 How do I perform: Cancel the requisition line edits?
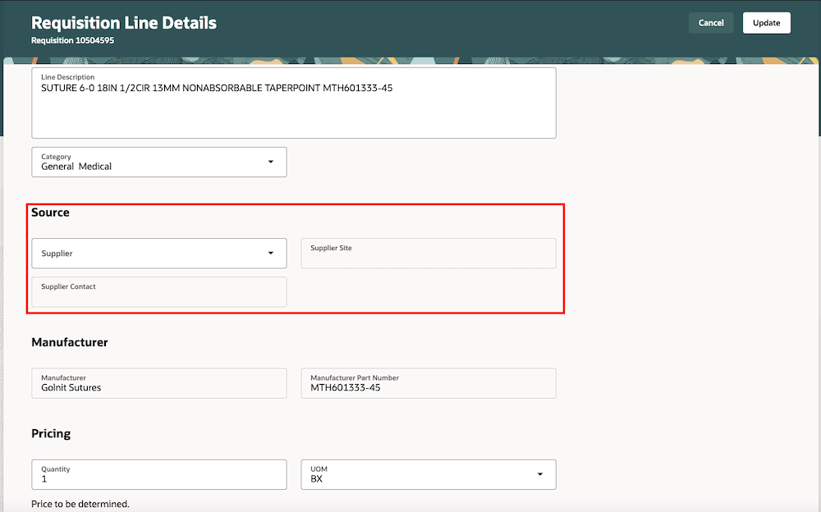pos(710,22)
